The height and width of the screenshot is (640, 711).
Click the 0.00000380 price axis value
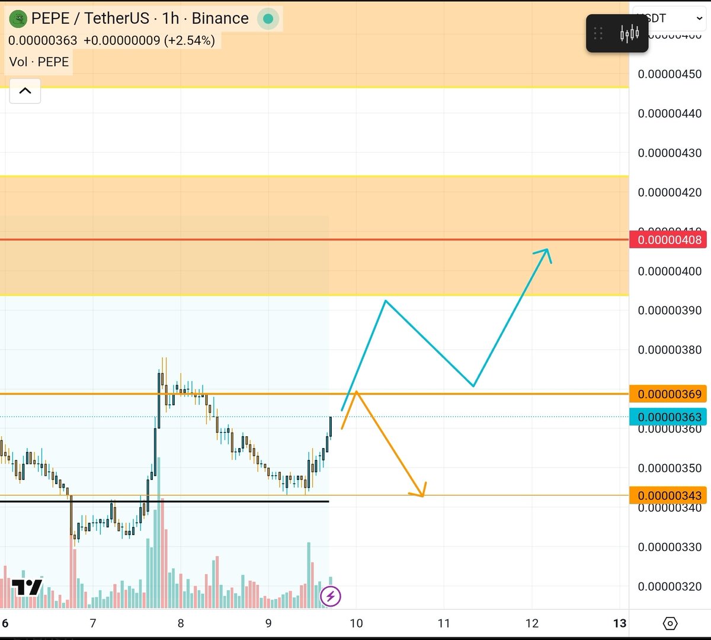(670, 350)
